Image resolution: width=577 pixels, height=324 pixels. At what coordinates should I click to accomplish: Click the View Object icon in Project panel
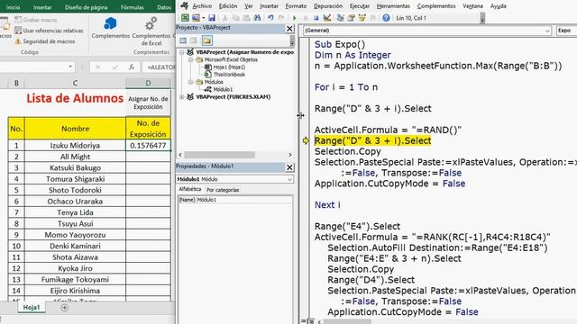tap(194, 40)
